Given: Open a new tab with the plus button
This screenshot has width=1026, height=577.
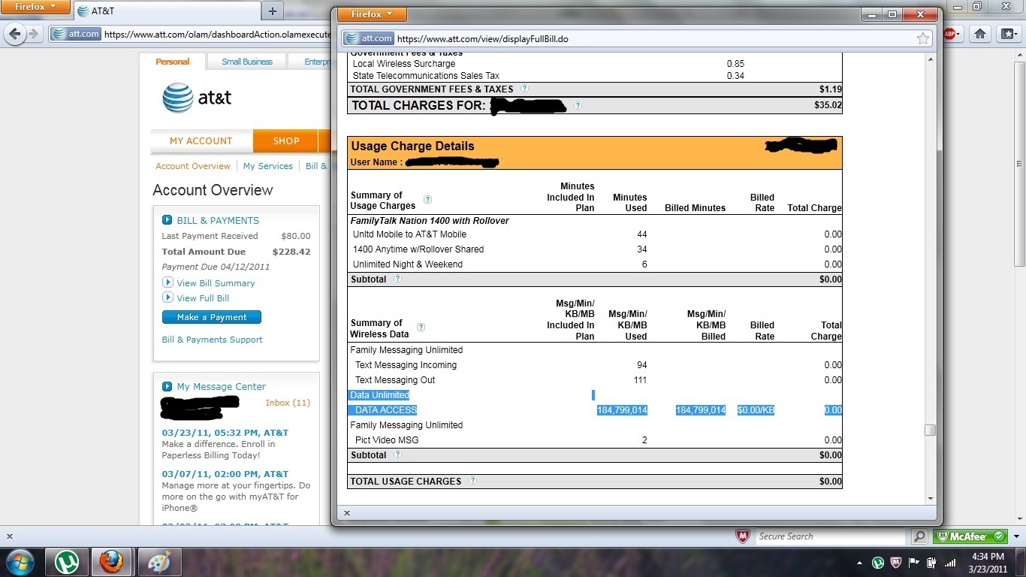Looking at the screenshot, I should click(x=273, y=11).
